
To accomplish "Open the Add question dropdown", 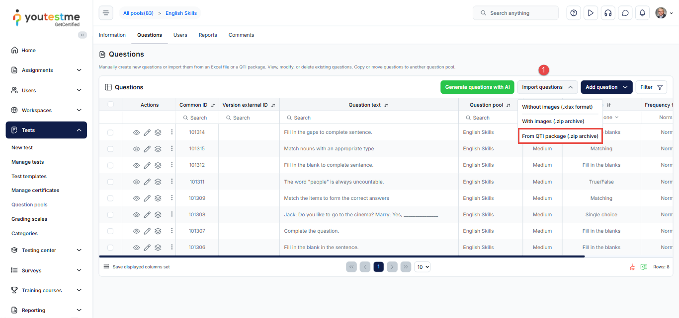I will pos(606,87).
